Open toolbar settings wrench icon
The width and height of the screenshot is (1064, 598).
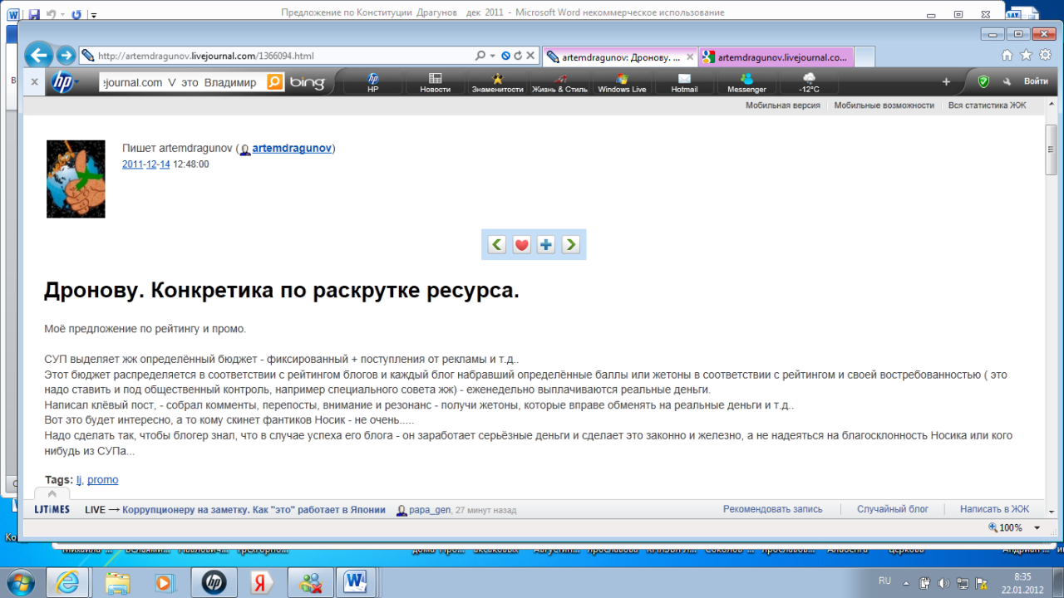tap(1007, 81)
